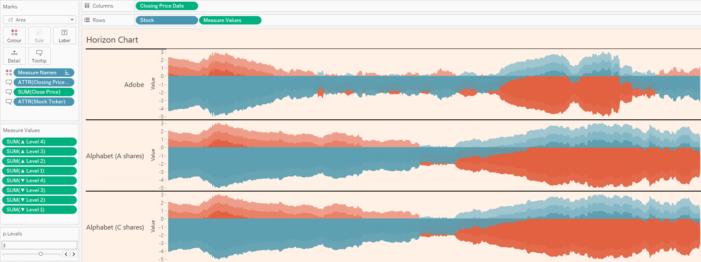Click tooltip icon beside SUM(Close Price) pill
701x262 pixels.
coord(8,92)
